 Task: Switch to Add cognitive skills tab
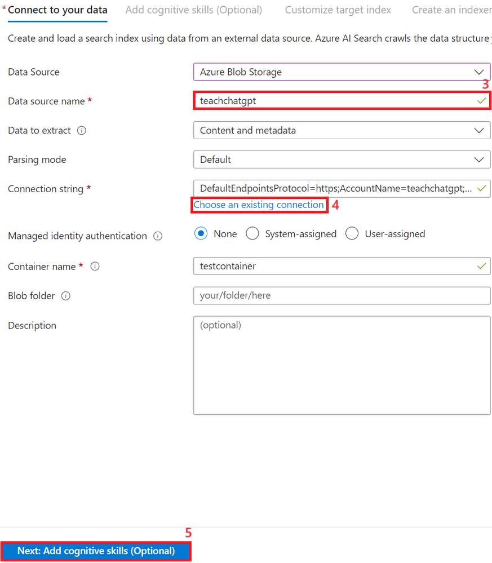[x=193, y=10]
